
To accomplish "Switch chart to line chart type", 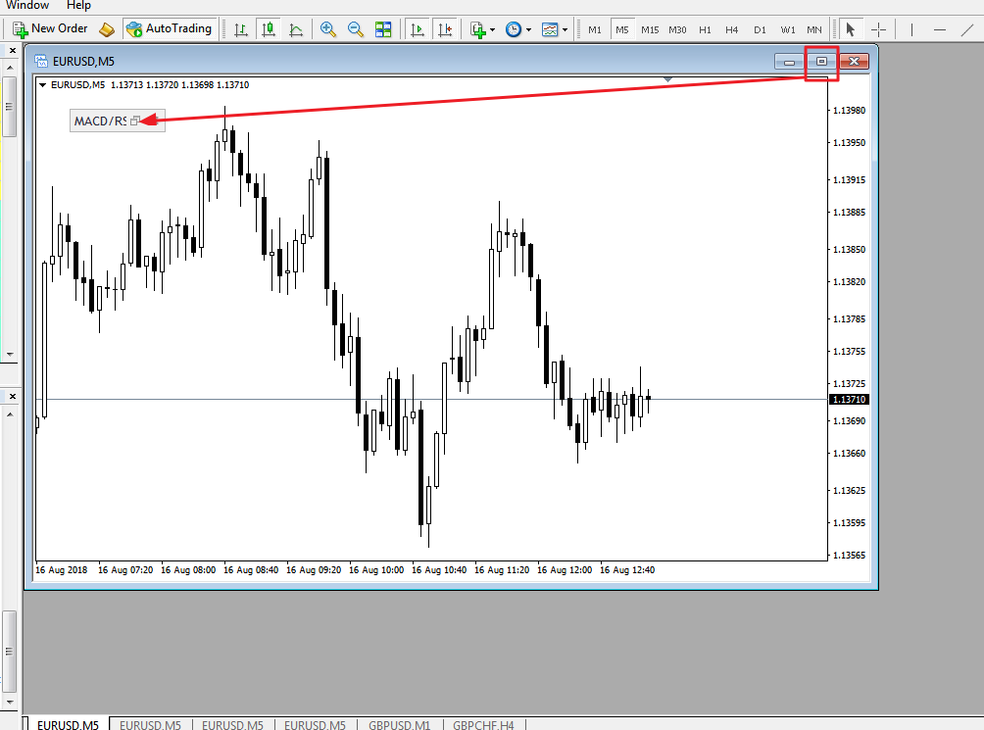I will pos(296,29).
